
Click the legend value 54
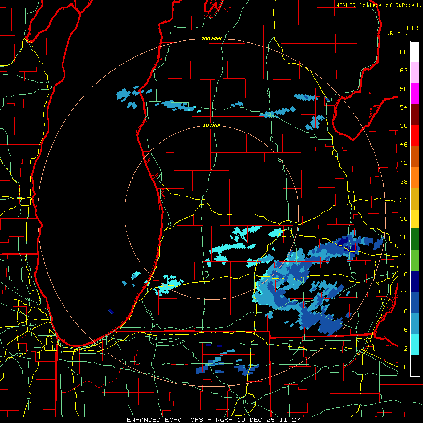(x=404, y=107)
